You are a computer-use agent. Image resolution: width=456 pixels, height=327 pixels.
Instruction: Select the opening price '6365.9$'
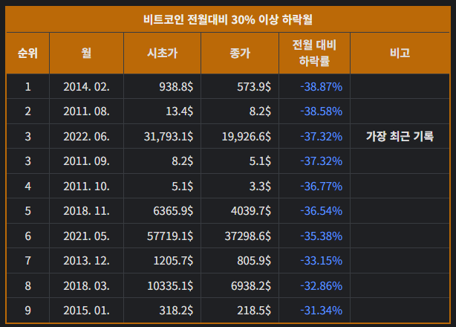173,211
